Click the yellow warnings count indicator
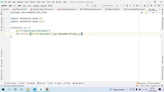164x92 pixels. [146, 13]
